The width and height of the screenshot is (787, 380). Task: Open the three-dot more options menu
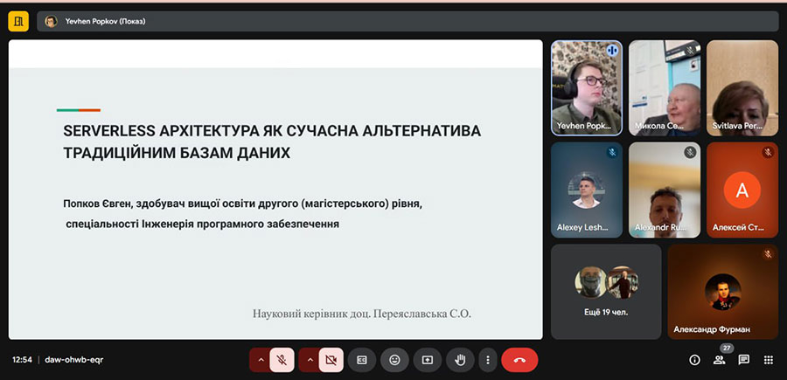487,360
